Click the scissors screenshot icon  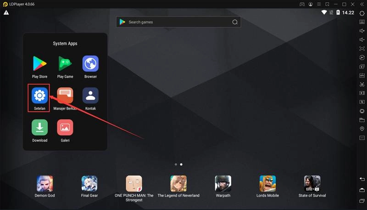point(362,85)
